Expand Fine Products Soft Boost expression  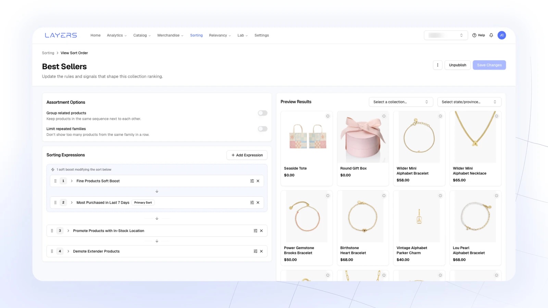[72, 181]
